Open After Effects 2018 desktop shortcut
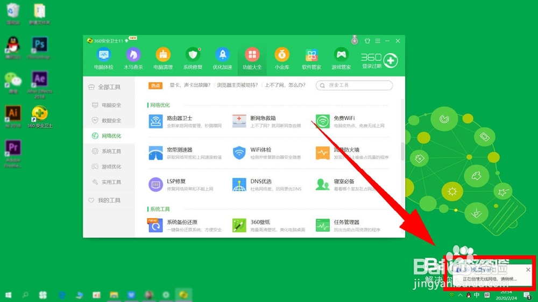The width and height of the screenshot is (538, 302). [39, 85]
